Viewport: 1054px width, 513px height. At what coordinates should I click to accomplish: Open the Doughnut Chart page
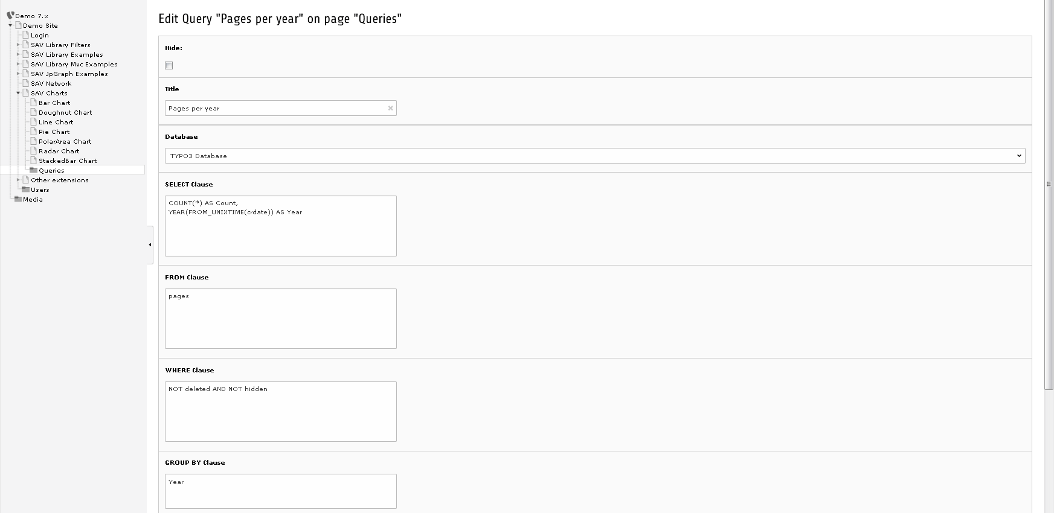pos(65,112)
